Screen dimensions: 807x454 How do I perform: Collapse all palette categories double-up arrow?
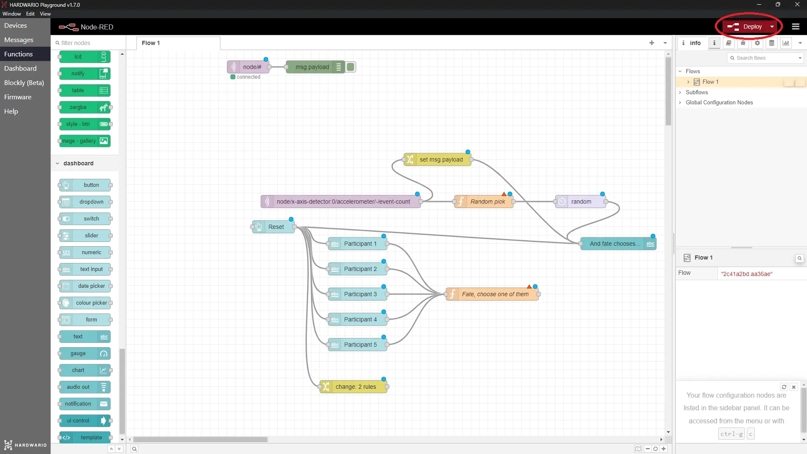(111, 449)
